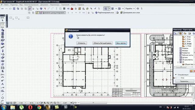Select the Marquee tool in toolbox
This screenshot has width=195, height=110.
[x=2, y=24]
